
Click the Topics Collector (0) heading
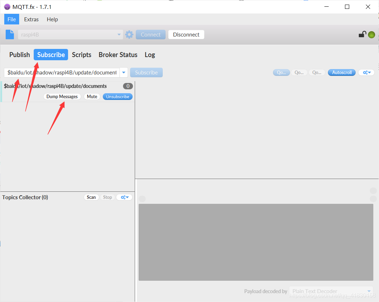point(25,197)
